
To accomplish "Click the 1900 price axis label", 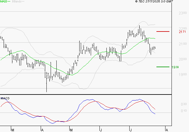I will [x=183, y=74].
